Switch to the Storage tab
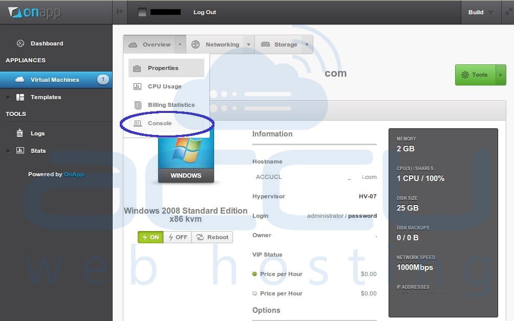Screen dimensions: 514x321 pyautogui.click(x=284, y=44)
